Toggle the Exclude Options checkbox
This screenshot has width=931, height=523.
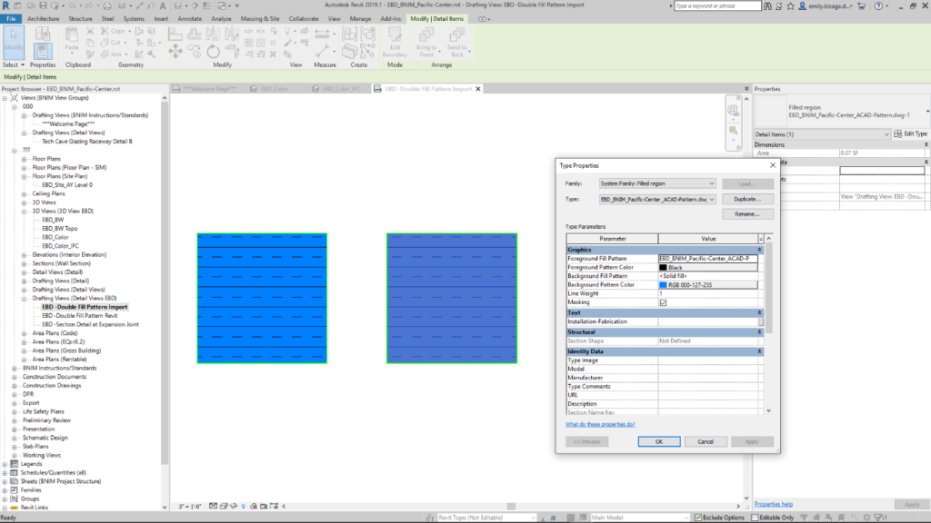[696, 518]
